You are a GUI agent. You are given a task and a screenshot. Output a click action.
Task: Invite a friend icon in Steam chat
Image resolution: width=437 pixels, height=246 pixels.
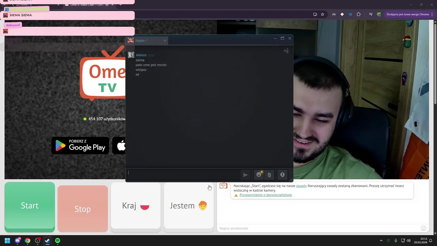pyautogui.click(x=286, y=51)
